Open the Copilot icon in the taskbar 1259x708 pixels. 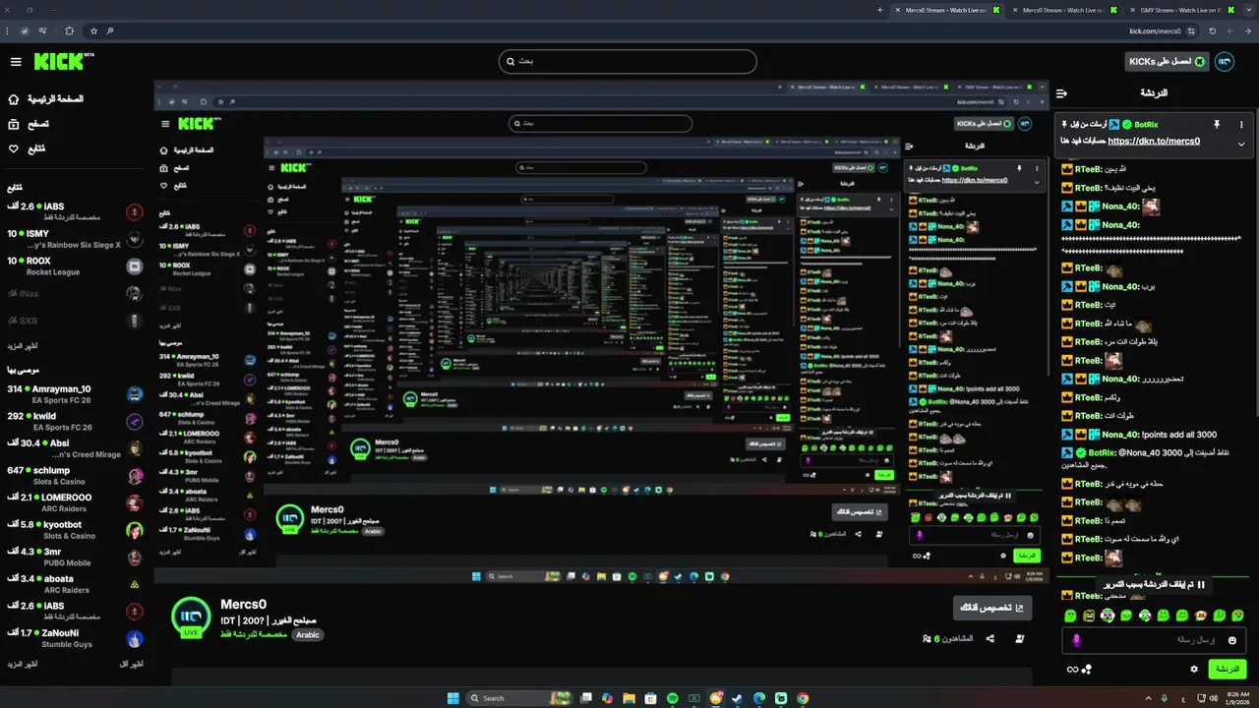[x=607, y=698]
